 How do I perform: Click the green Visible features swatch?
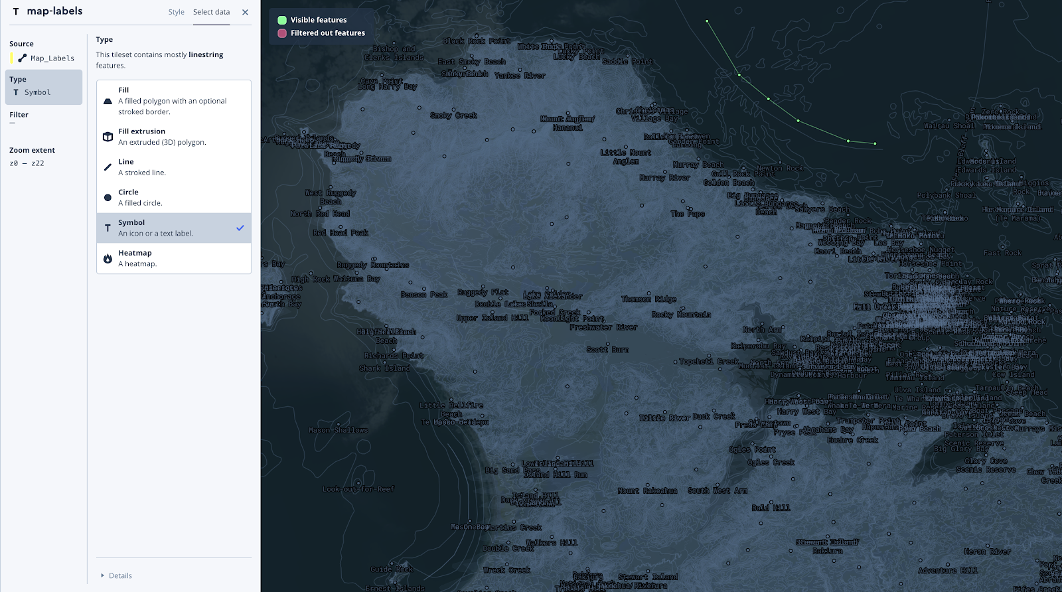tap(282, 20)
